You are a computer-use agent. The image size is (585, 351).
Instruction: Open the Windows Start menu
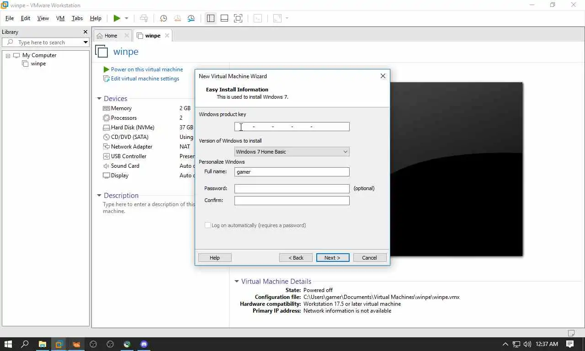(x=8, y=344)
